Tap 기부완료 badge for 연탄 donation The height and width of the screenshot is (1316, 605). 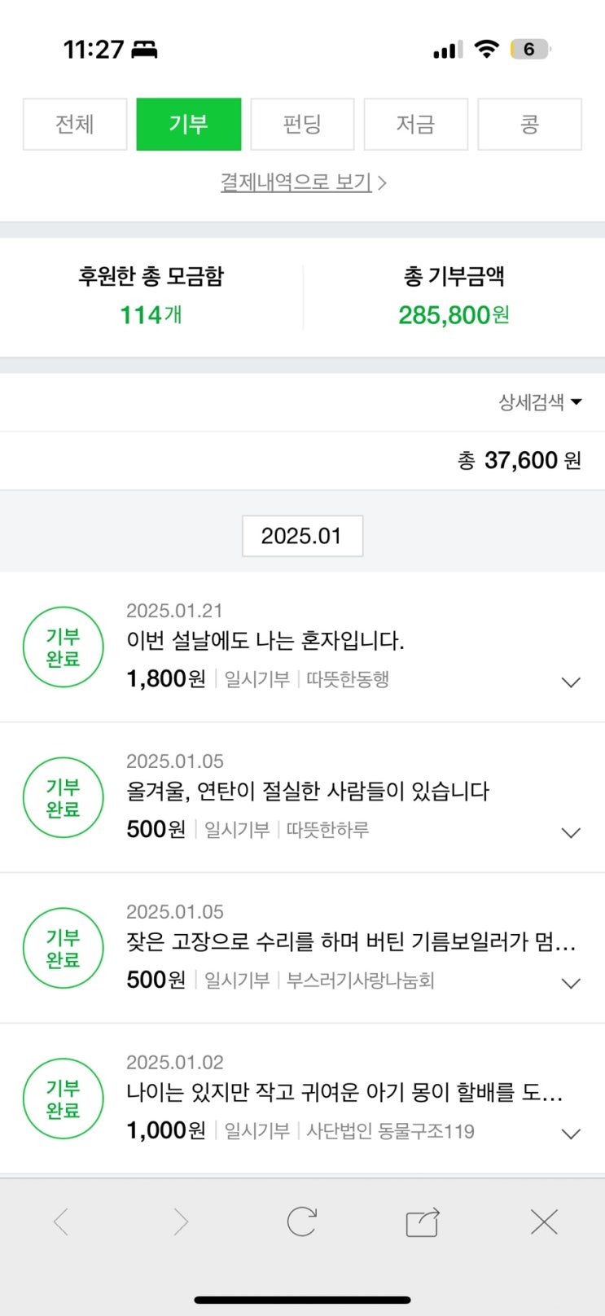pyautogui.click(x=64, y=798)
